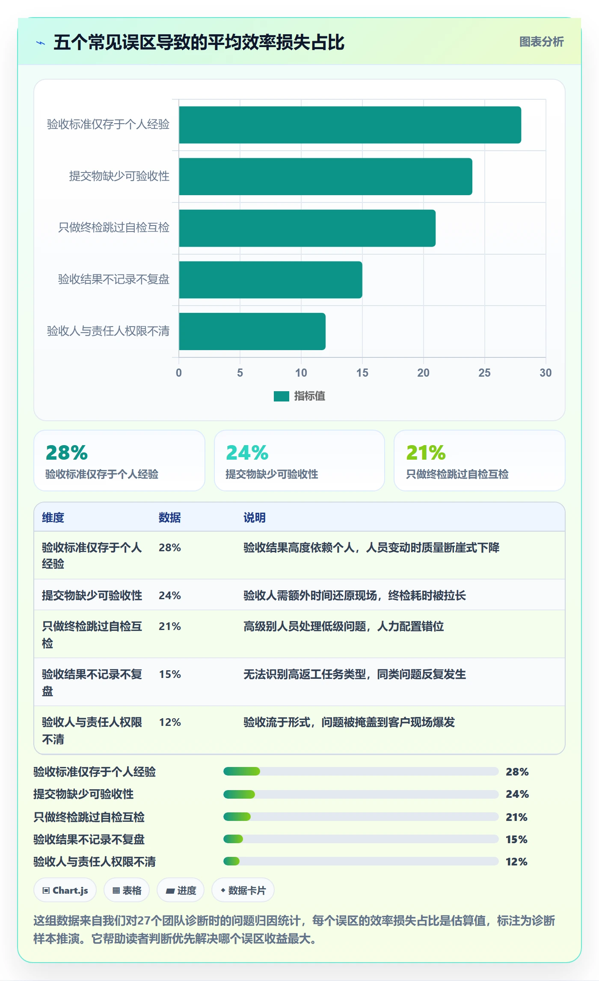Image resolution: width=599 pixels, height=981 pixels.
Task: Select the explanation 验收人需额外时间还原现场，终检耗时被拉长
Action: tap(355, 595)
